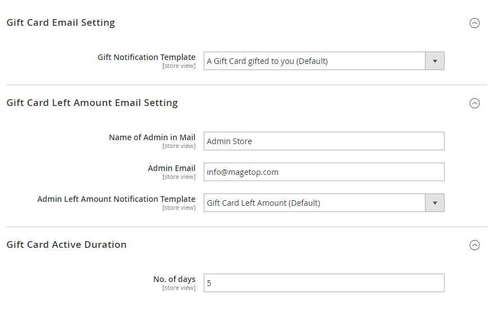Click Admin Left Amount Notification Template arrow
This screenshot has height=314, width=494.
(434, 203)
